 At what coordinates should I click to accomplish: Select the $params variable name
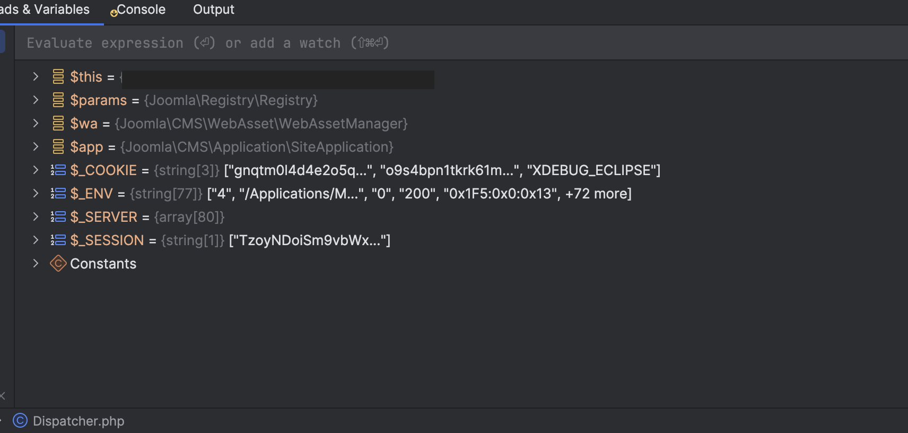(x=99, y=100)
